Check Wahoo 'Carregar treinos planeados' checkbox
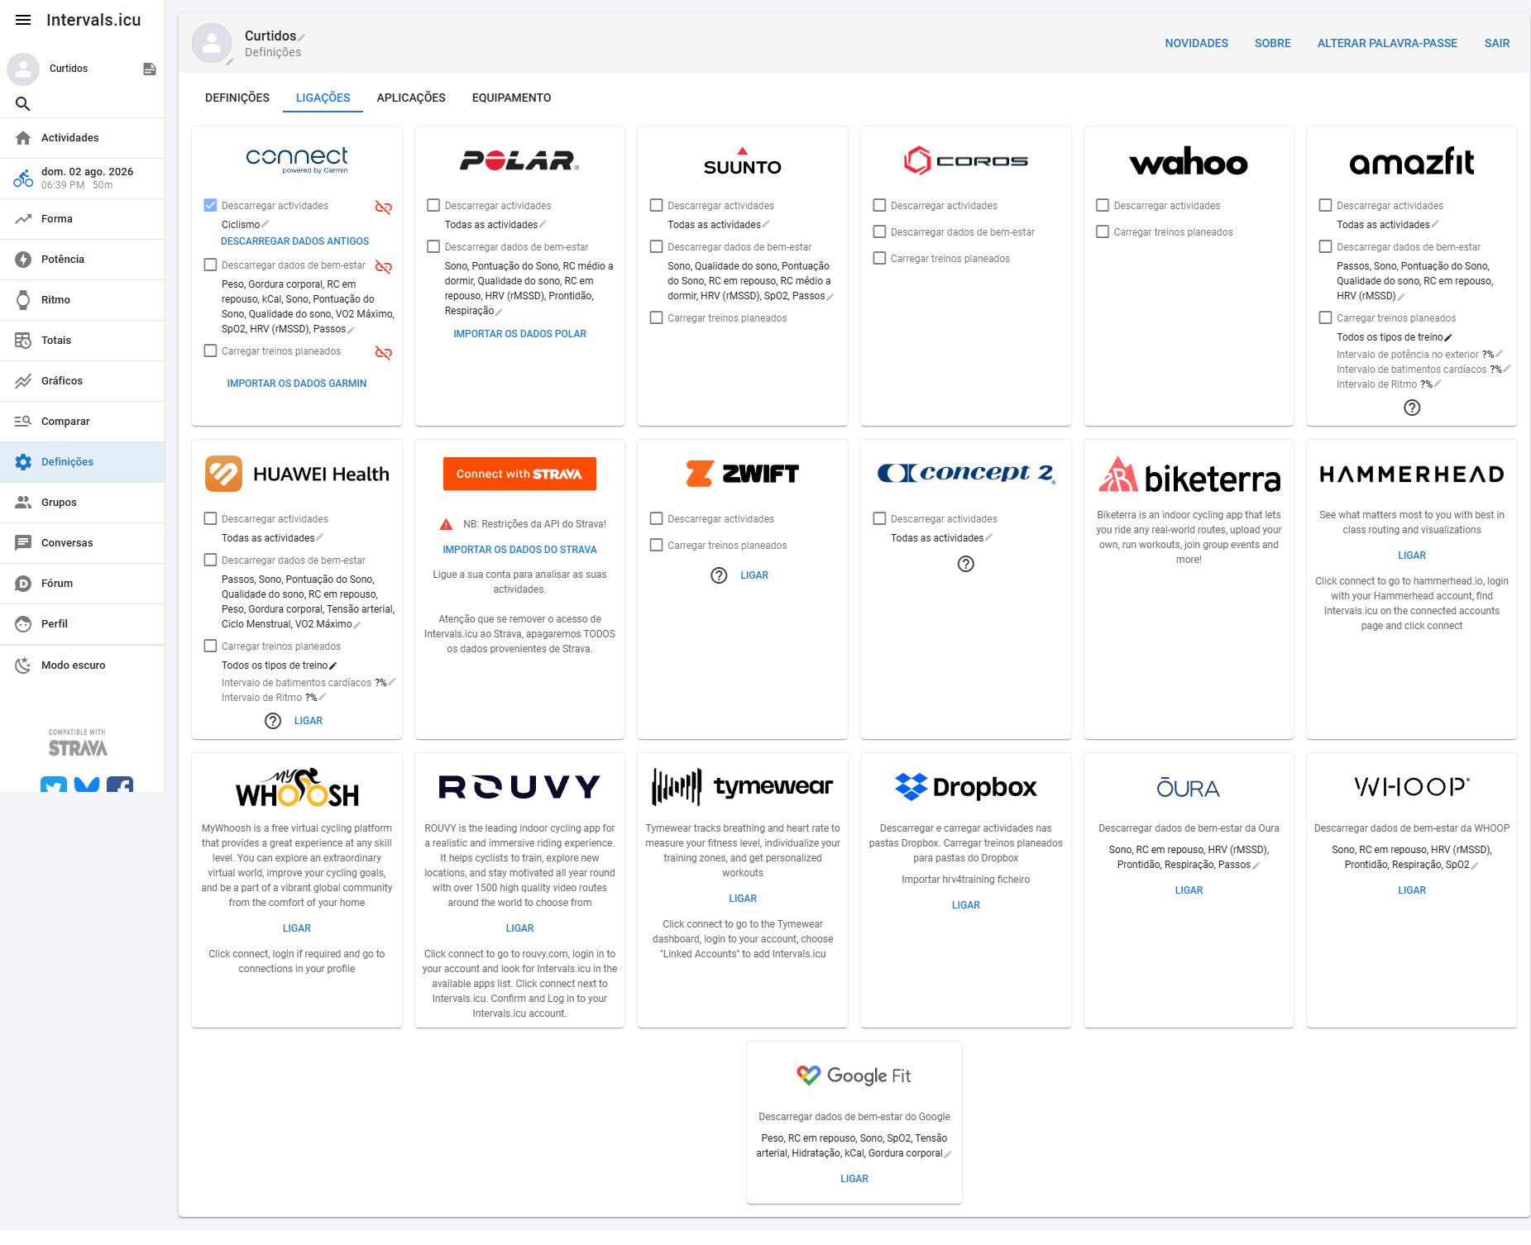 (x=1103, y=231)
